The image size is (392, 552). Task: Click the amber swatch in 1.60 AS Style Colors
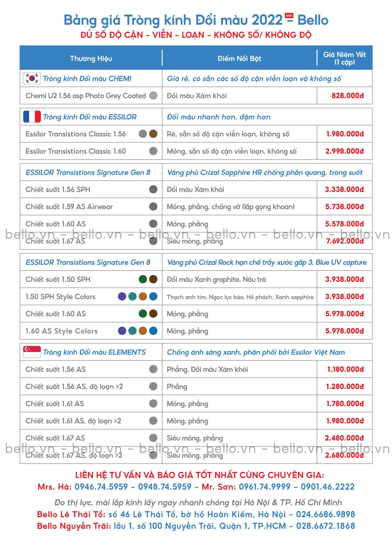point(143,331)
